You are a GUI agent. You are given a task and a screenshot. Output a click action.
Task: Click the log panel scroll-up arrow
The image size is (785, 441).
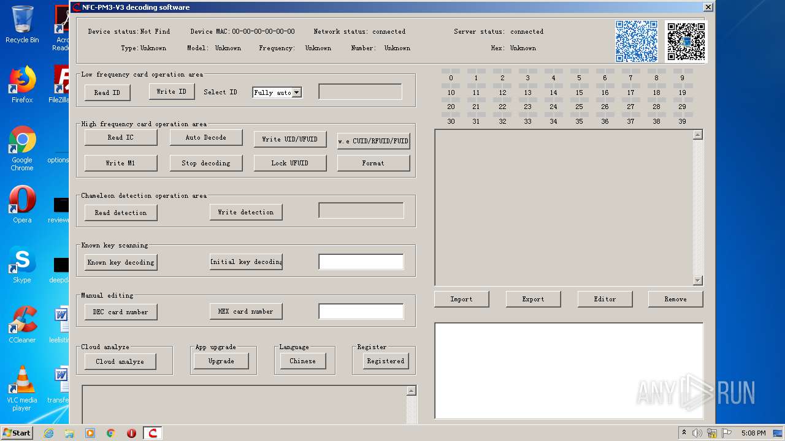pyautogui.click(x=412, y=391)
